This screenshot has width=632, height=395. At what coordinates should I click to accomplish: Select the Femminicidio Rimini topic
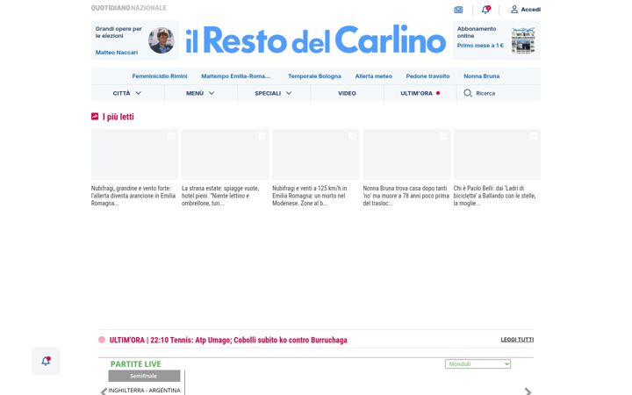pyautogui.click(x=160, y=76)
